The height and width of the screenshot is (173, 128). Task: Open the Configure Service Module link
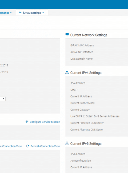[x=45, y=122]
